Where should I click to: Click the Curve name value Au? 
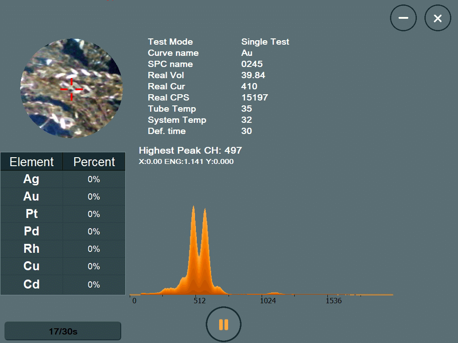247,53
